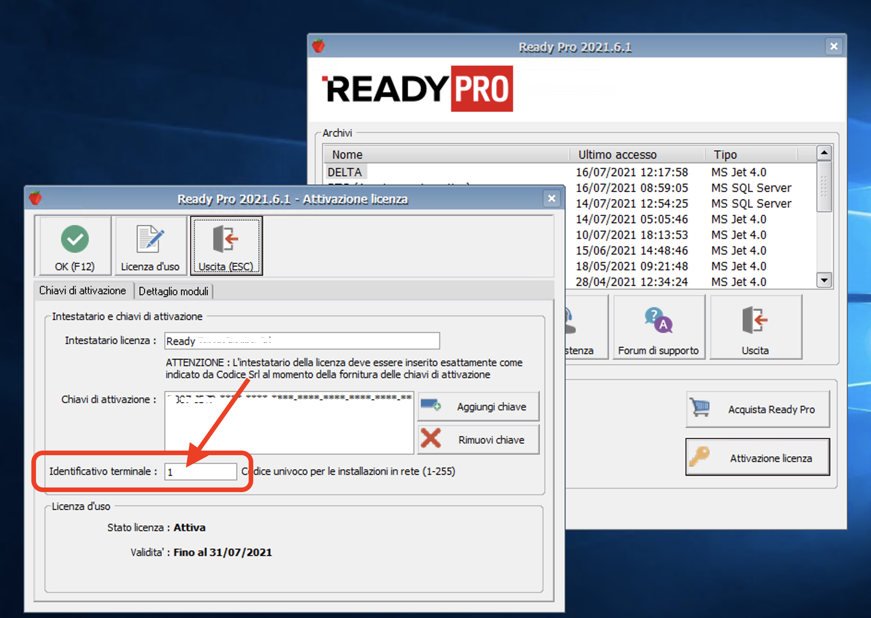The width and height of the screenshot is (871, 618).
Task: Click the Tipo column header
Action: point(751,154)
